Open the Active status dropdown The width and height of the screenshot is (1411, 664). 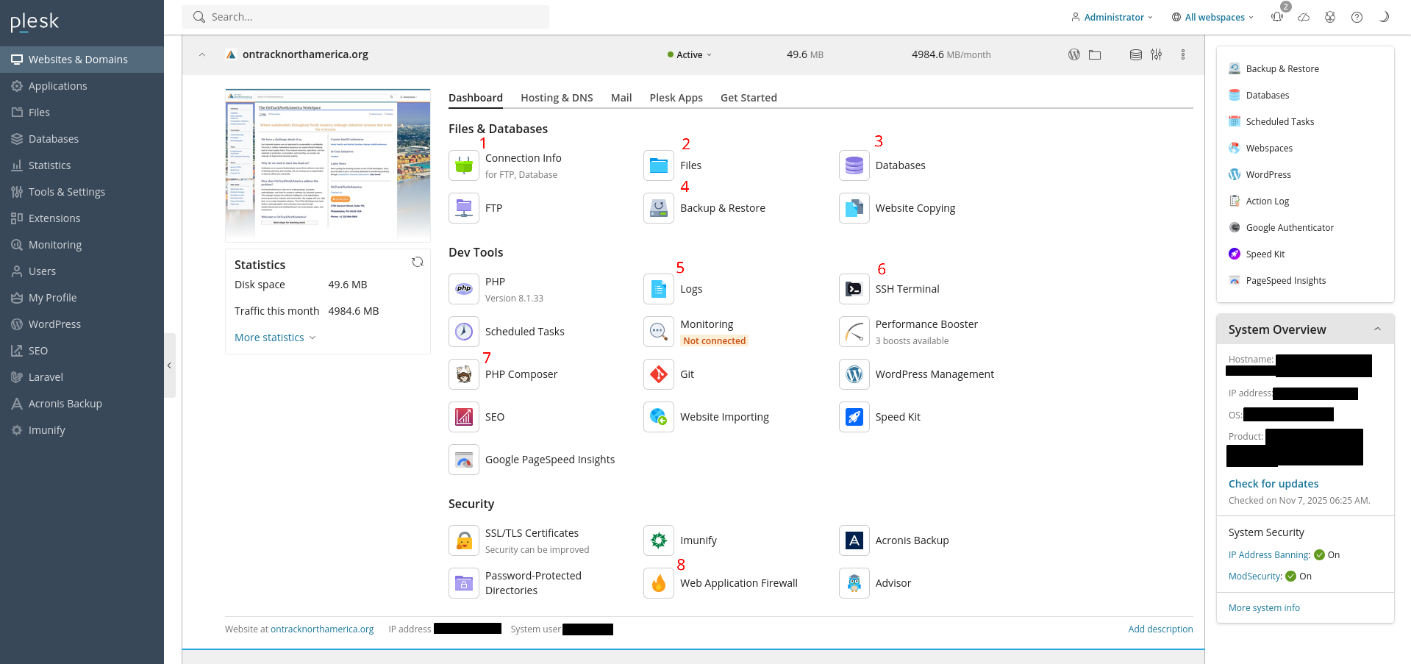click(x=690, y=55)
